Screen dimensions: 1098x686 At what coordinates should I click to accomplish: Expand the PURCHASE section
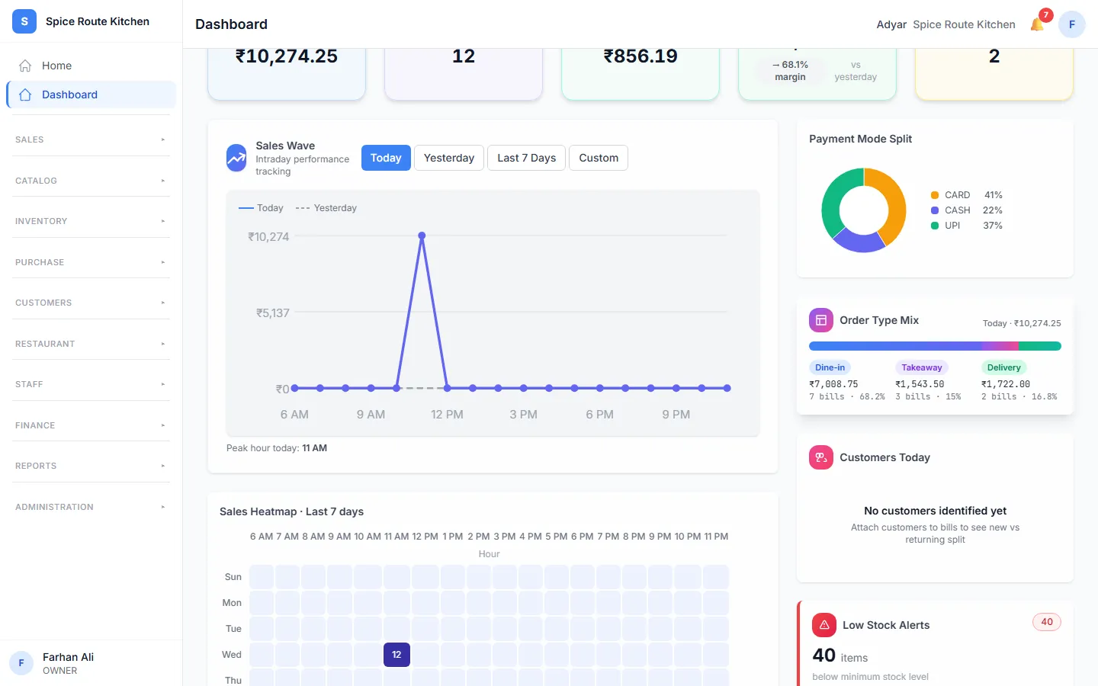click(91, 262)
